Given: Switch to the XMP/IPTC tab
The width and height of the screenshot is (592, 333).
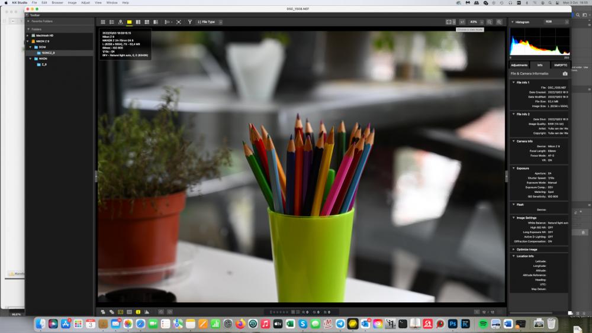Looking at the screenshot, I should pyautogui.click(x=560, y=65).
